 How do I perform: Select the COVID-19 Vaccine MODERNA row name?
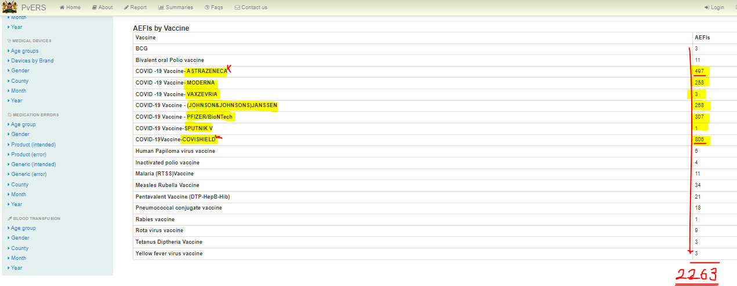pyautogui.click(x=175, y=83)
